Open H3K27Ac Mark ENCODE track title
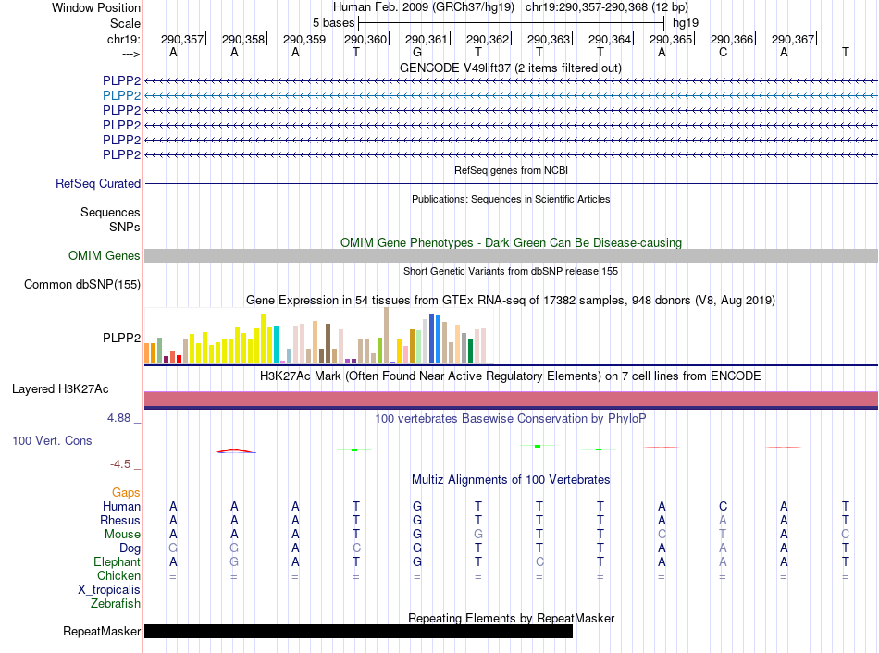 (511, 376)
